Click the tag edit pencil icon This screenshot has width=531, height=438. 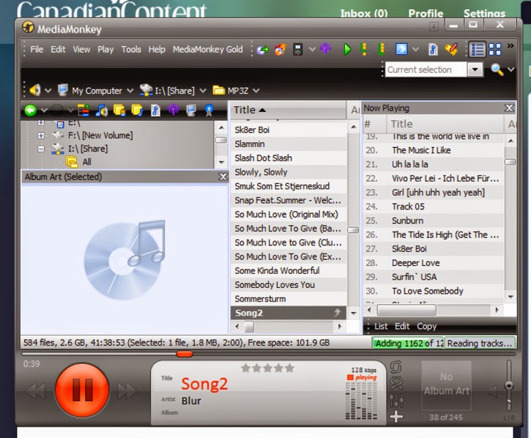452,50
